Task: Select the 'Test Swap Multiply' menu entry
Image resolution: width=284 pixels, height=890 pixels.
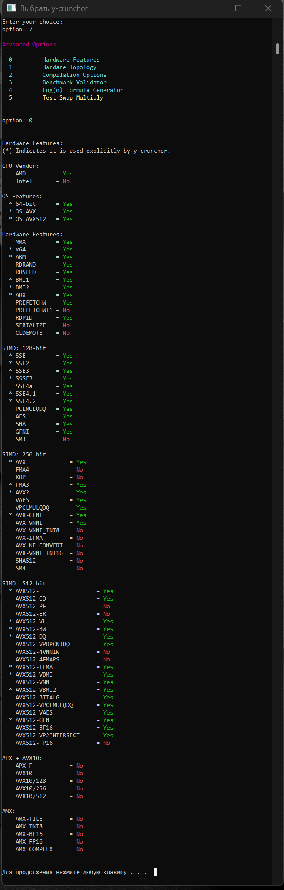Action: point(72,97)
